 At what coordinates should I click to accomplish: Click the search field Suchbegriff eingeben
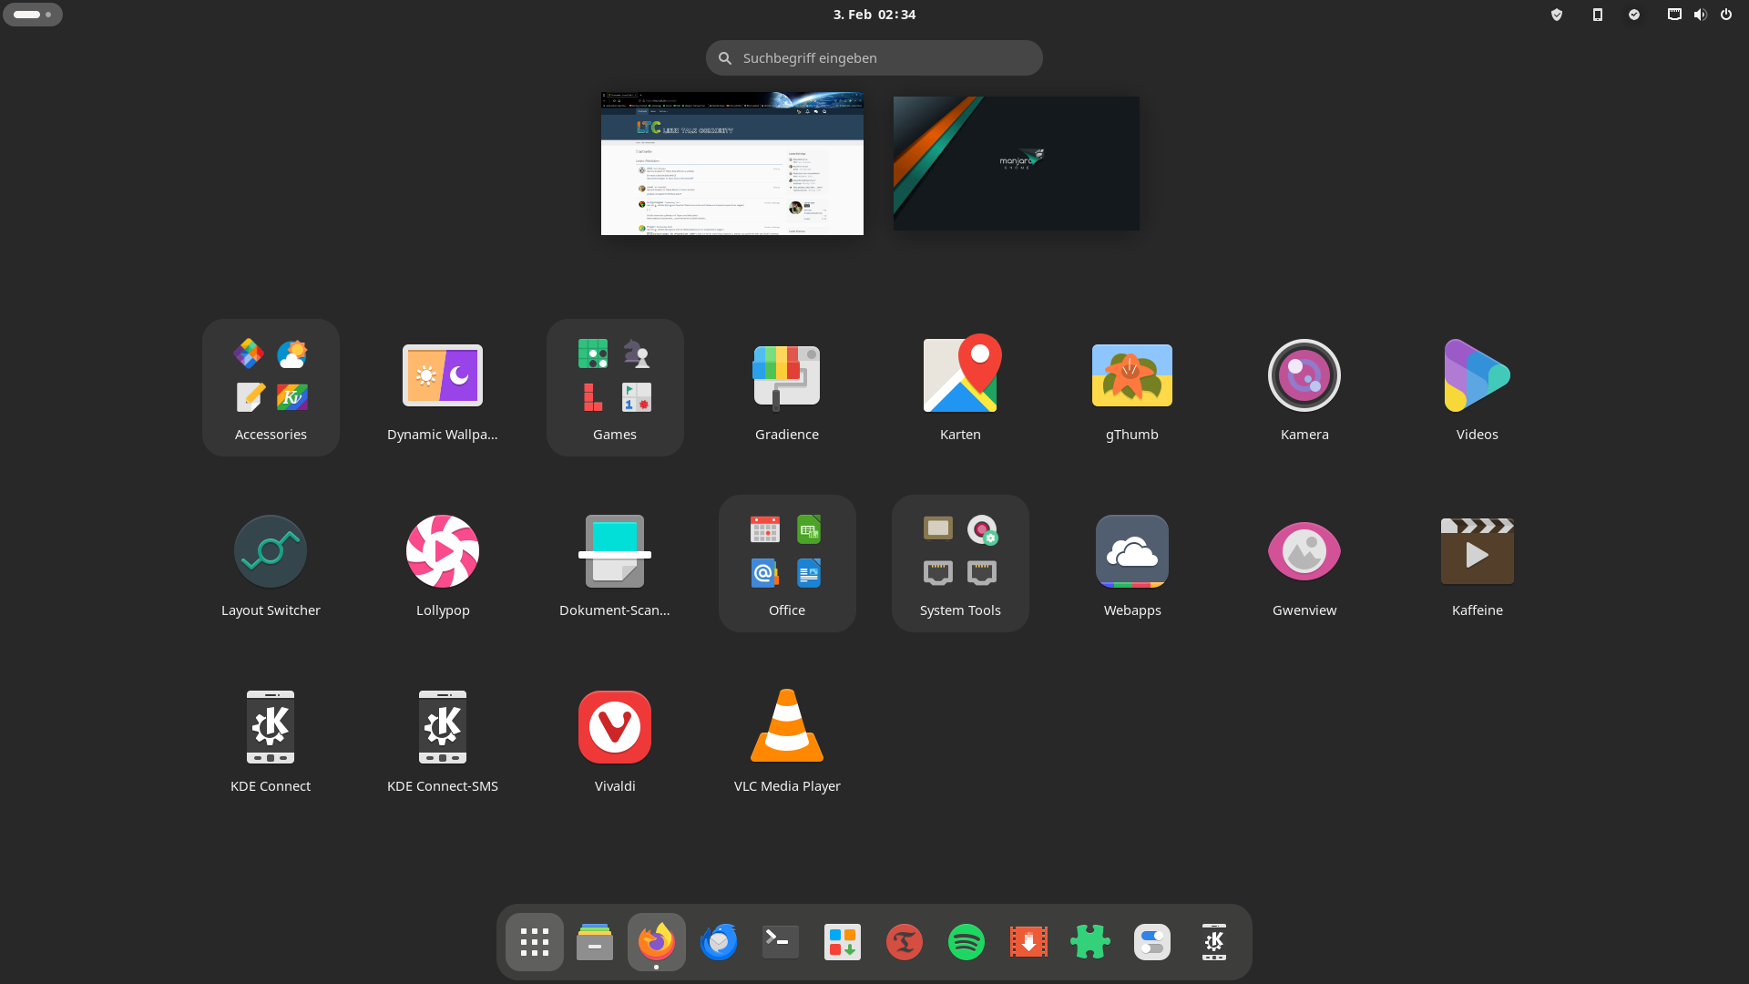click(874, 58)
